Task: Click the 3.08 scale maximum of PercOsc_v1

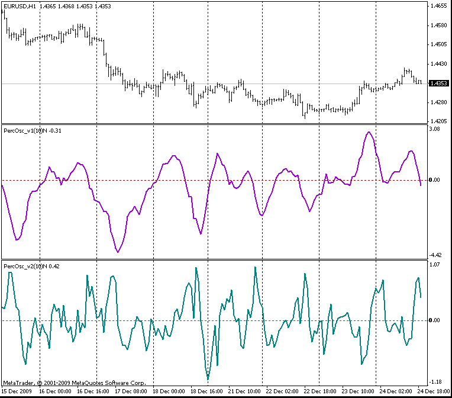Action: coord(435,129)
